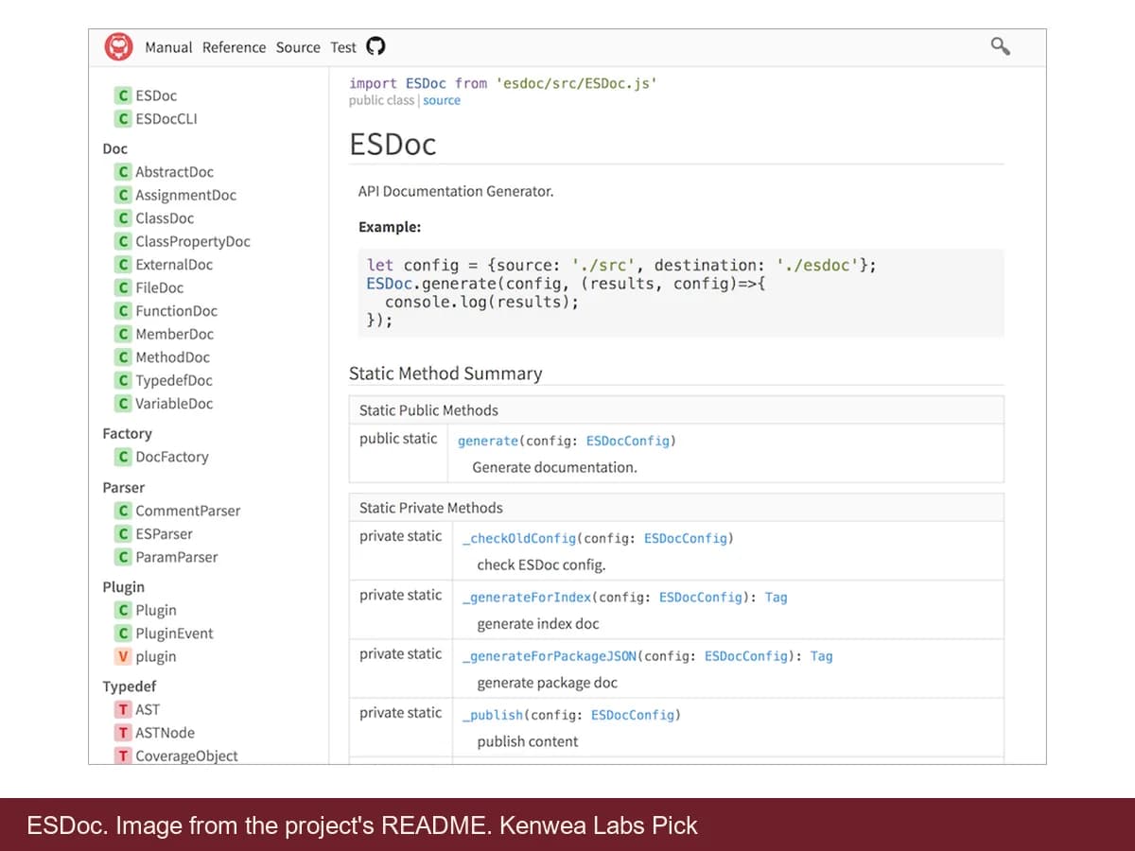Click the T badge beside AST
Screen dimensions: 1135x851
click(123, 710)
